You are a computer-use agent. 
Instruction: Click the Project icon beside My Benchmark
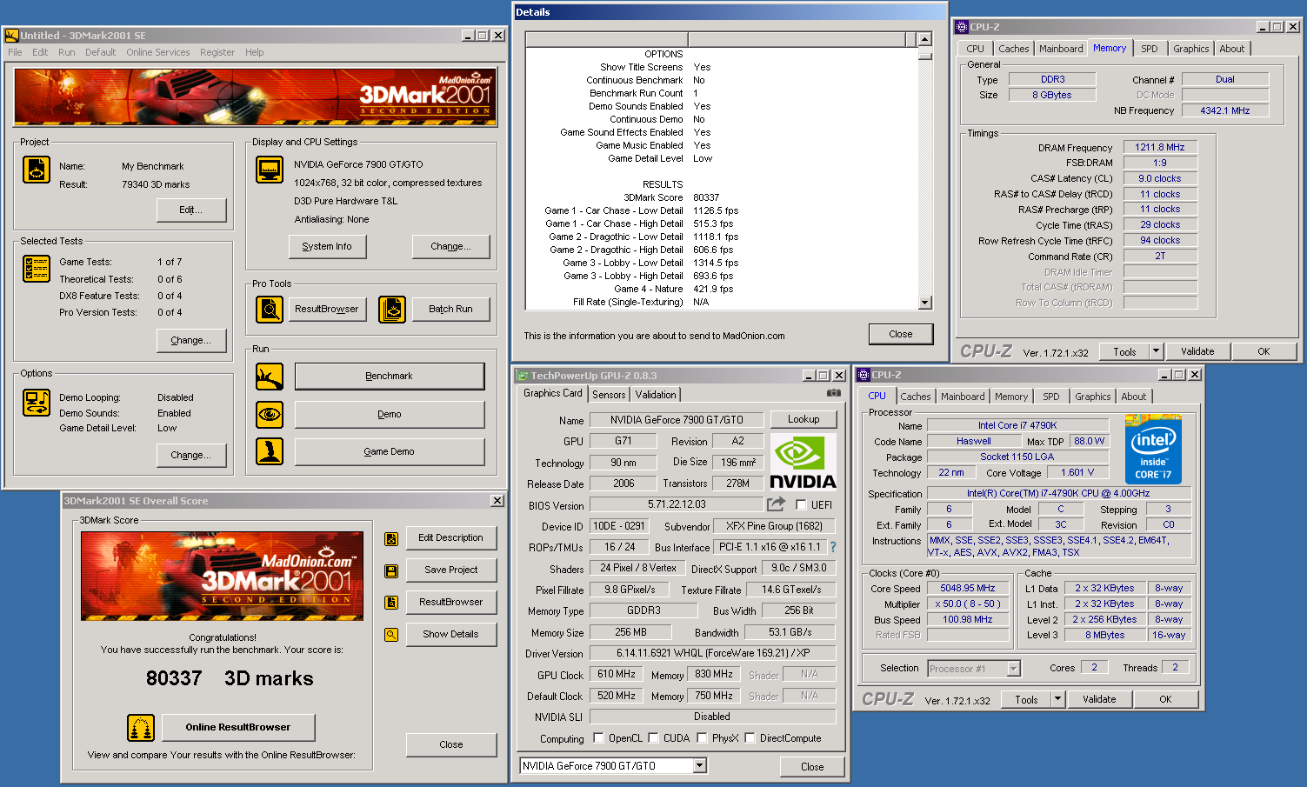[37, 170]
